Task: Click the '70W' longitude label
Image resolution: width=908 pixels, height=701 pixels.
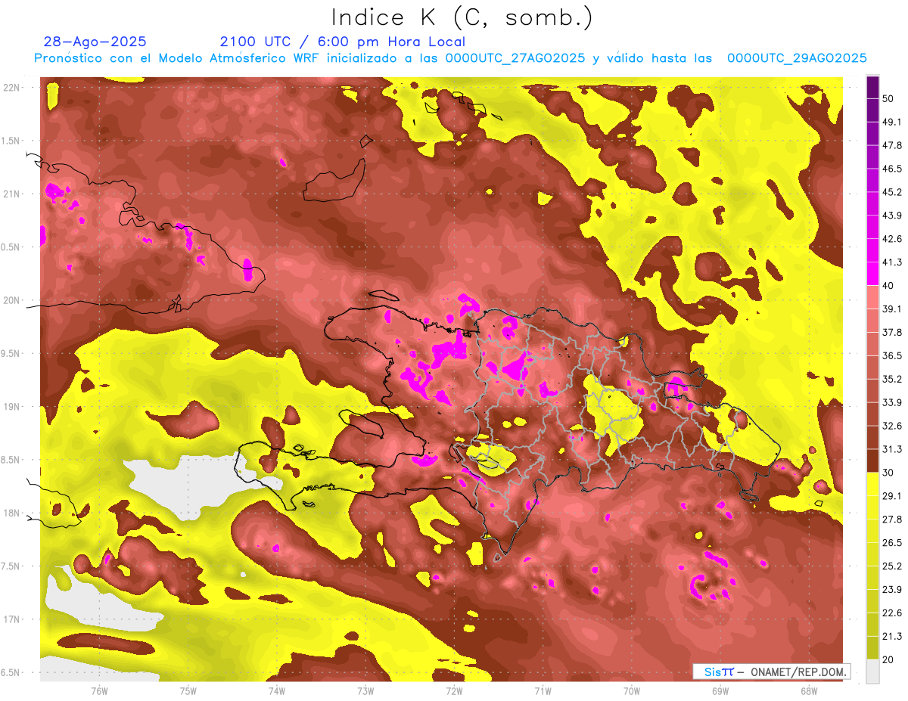Action: coord(631,691)
